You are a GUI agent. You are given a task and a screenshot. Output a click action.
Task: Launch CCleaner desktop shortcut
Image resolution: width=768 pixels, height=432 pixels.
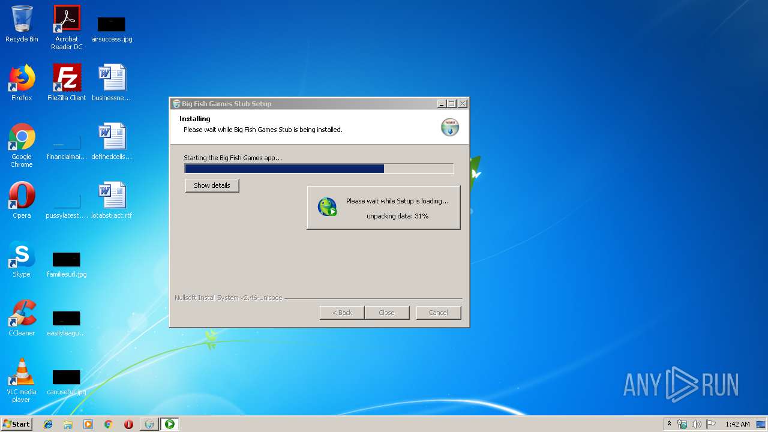22,318
